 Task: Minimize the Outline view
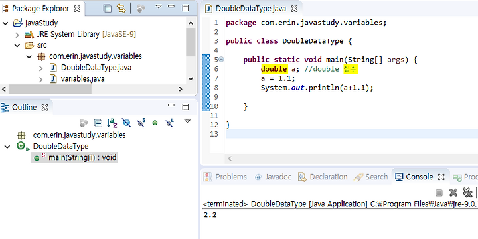(171, 105)
